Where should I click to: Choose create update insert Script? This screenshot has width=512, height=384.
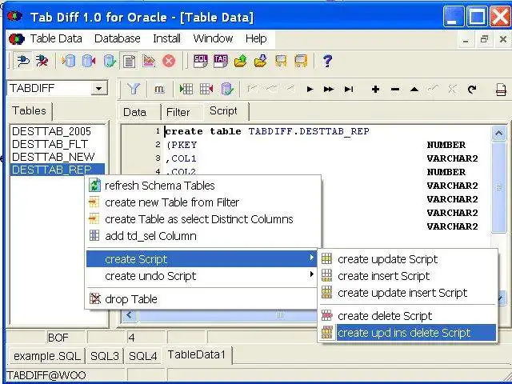pos(407,293)
